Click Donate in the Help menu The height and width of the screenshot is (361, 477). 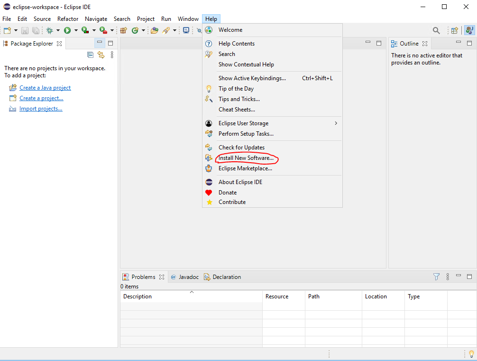click(272, 193)
